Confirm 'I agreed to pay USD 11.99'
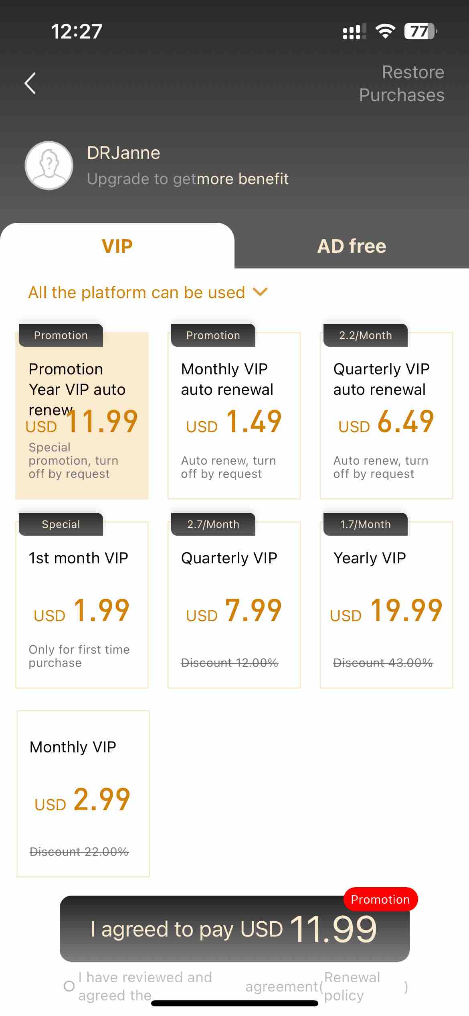Viewport: 469px width, 1016px height. click(234, 929)
